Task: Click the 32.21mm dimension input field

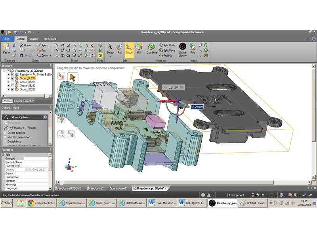Action: [x=197, y=107]
